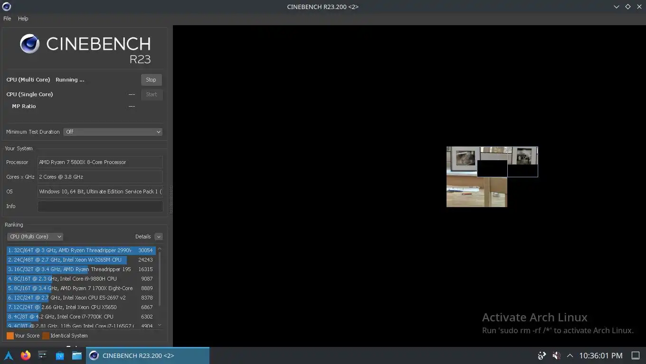Screen dimensions: 646x364
Task: Select ranking entry Intel Xeon CPU X5650
Action: coord(81,307)
